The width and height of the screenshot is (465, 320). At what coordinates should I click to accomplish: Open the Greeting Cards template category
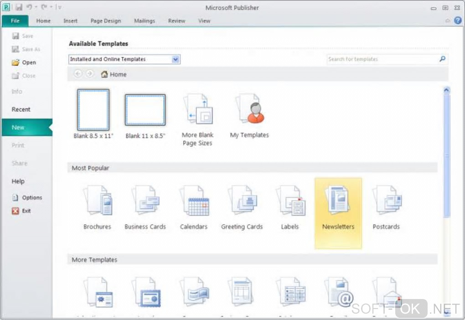pyautogui.click(x=242, y=207)
